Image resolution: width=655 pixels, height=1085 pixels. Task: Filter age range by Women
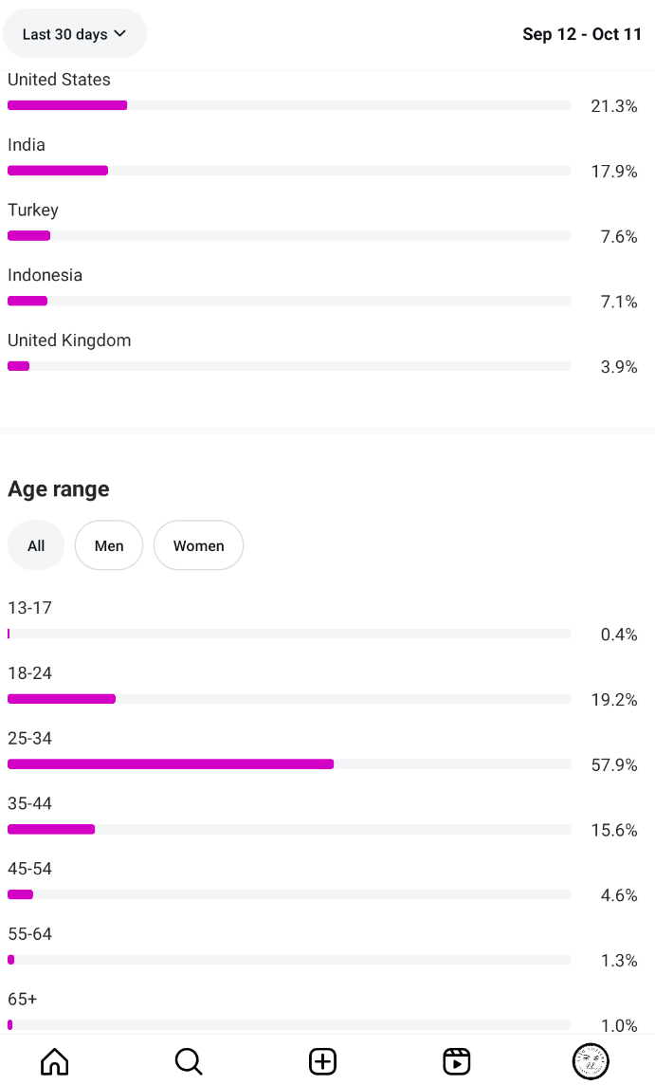click(x=199, y=545)
